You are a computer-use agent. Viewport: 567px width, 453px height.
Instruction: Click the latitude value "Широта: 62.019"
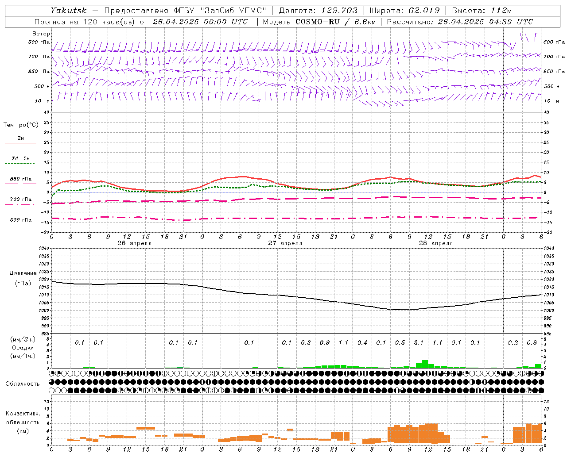click(x=405, y=11)
